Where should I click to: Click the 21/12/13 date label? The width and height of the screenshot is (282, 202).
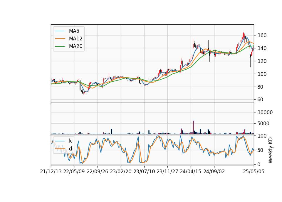51,172
